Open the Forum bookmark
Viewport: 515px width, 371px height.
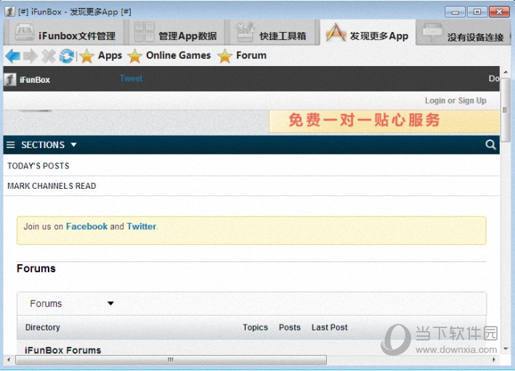coord(251,55)
